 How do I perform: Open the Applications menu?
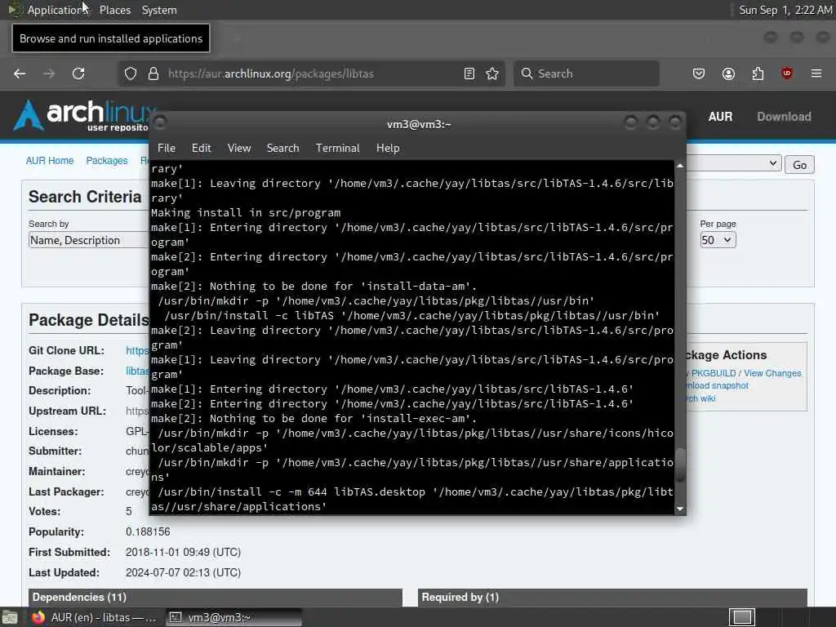tap(57, 10)
